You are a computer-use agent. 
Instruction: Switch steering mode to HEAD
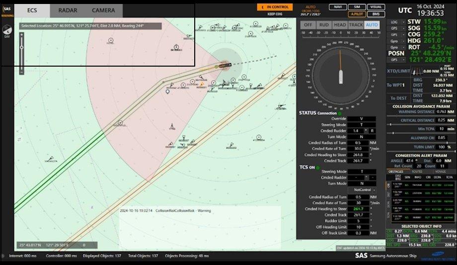click(340, 25)
